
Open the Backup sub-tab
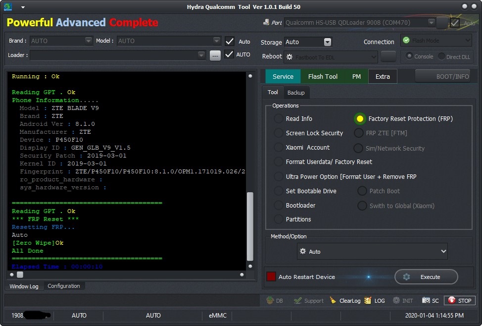pyautogui.click(x=296, y=93)
